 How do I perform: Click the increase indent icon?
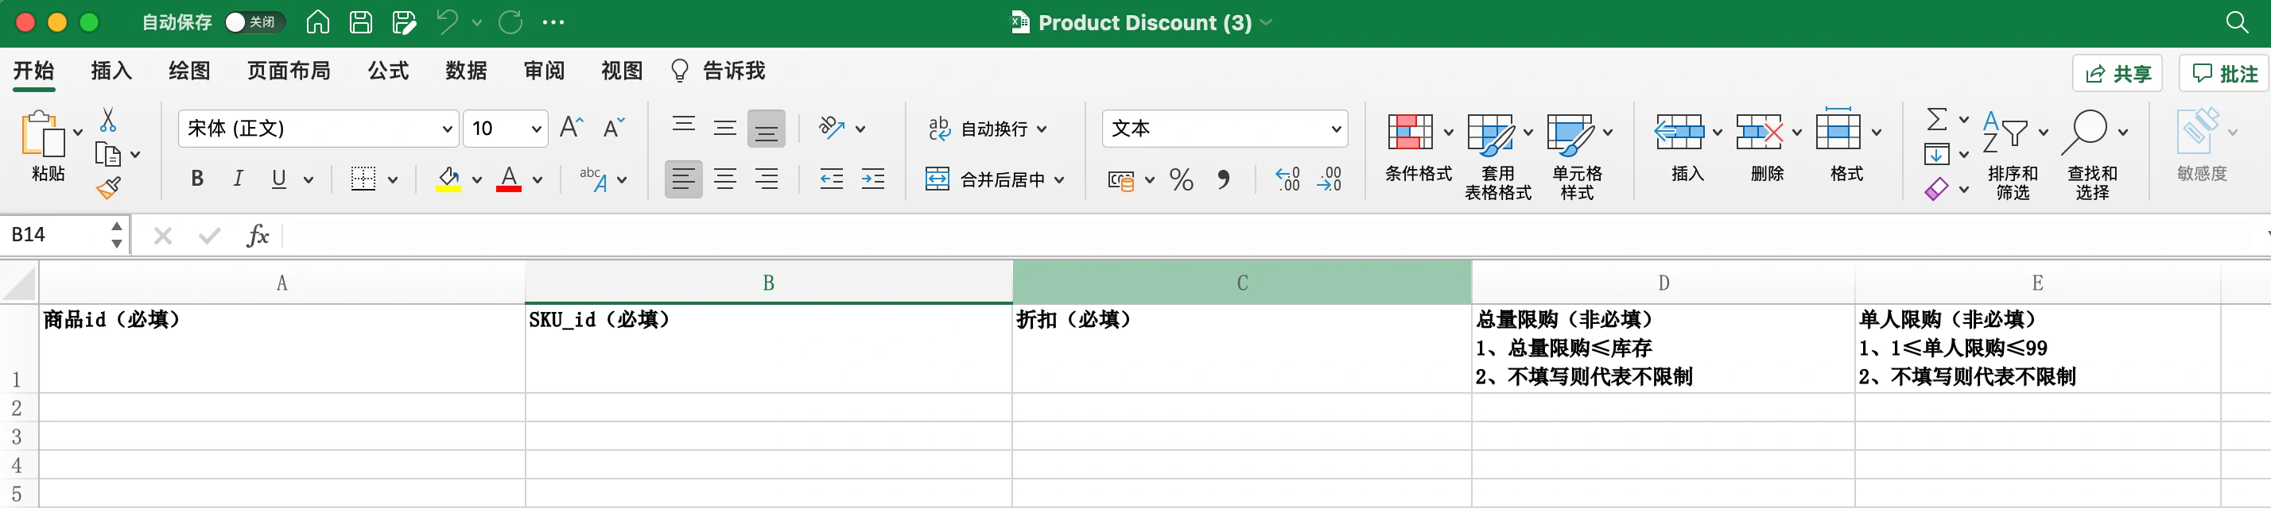pyautogui.click(x=873, y=180)
